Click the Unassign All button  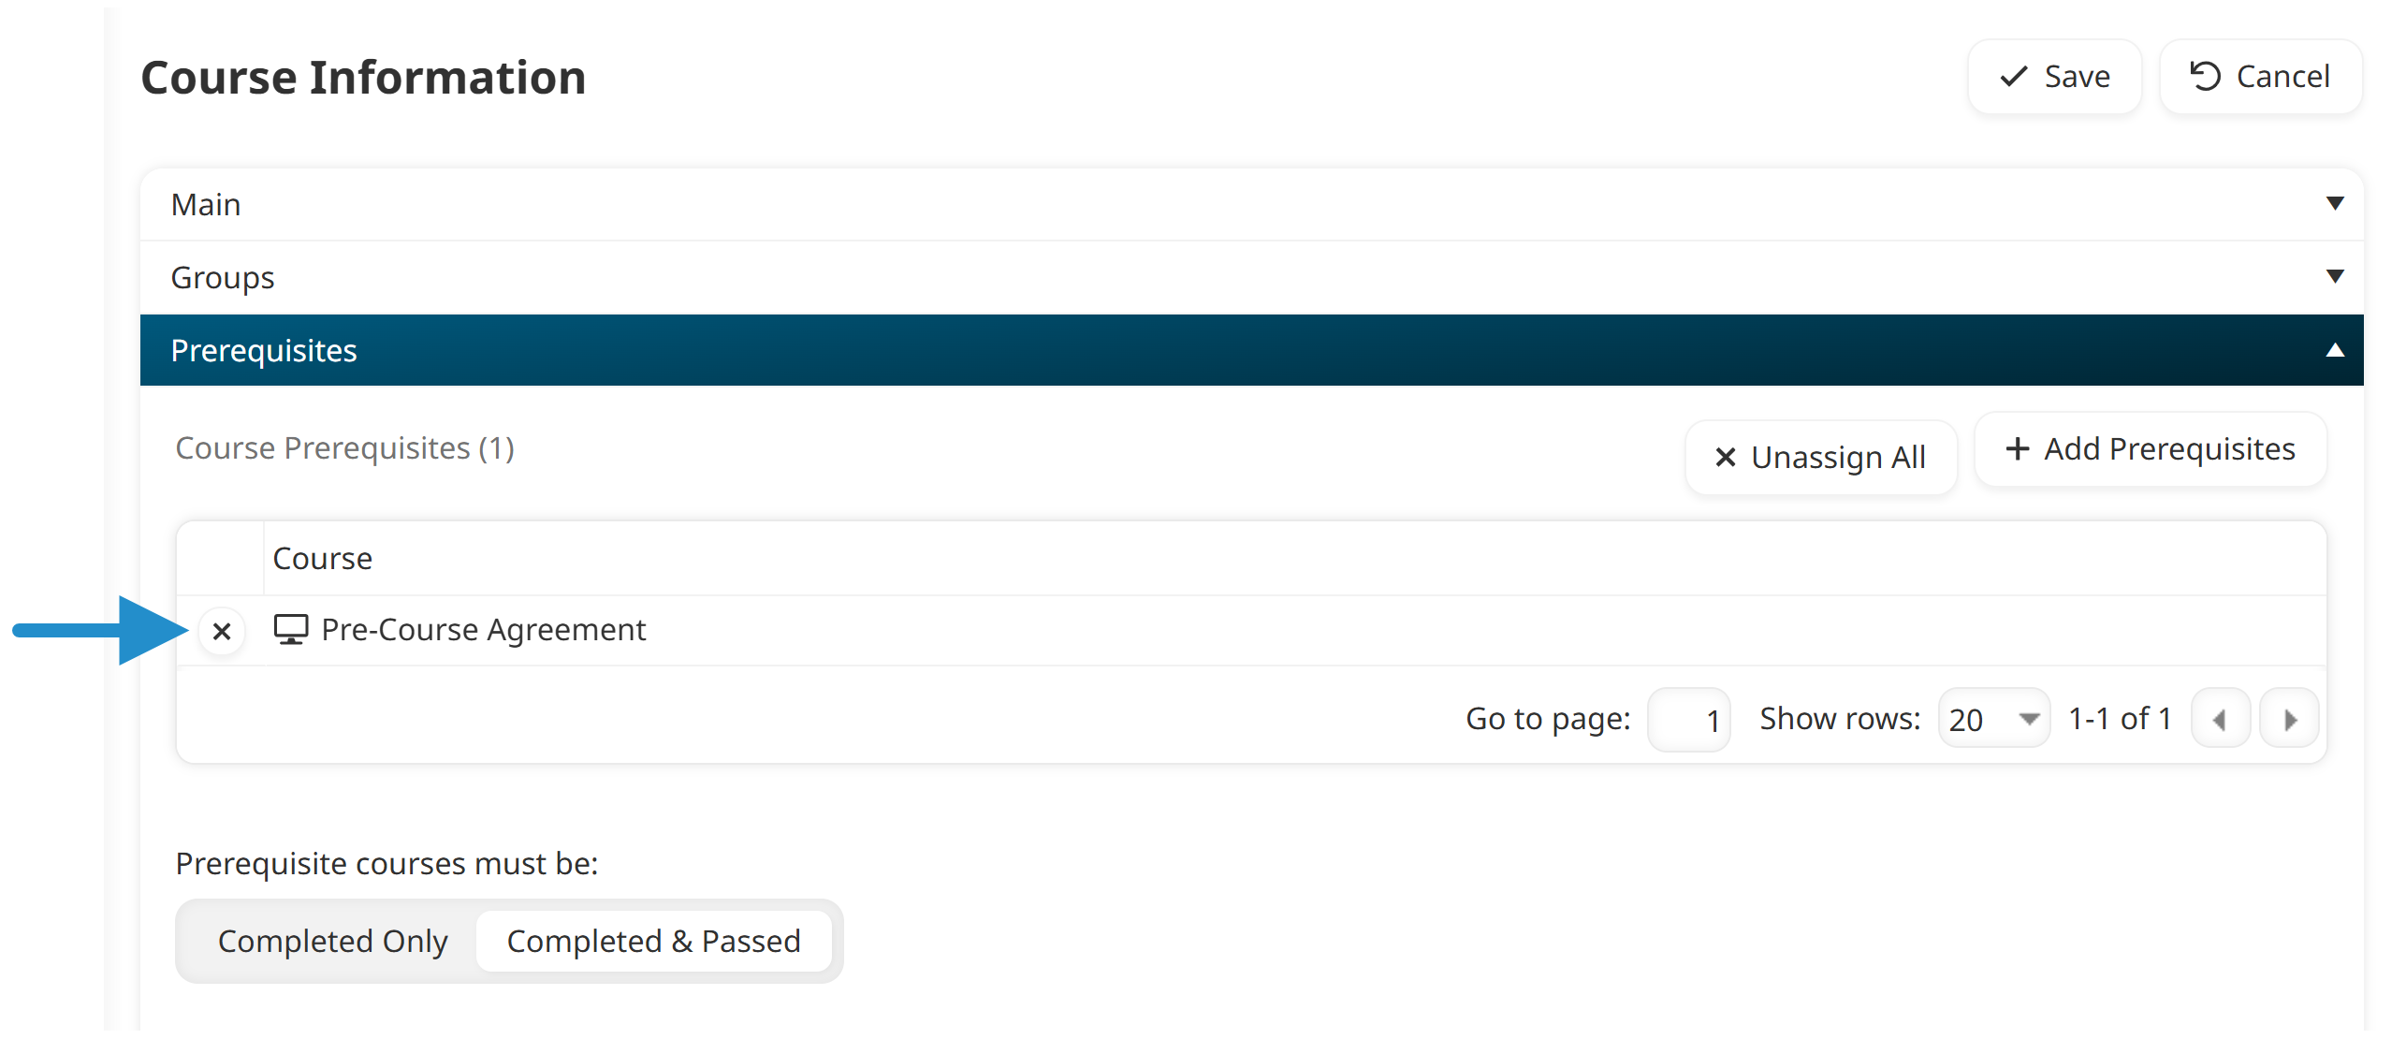point(1821,458)
